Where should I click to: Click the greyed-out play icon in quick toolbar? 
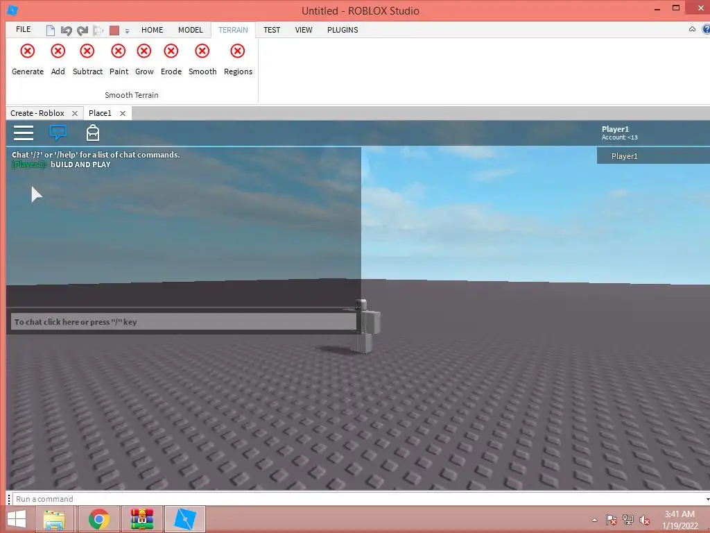98,31
